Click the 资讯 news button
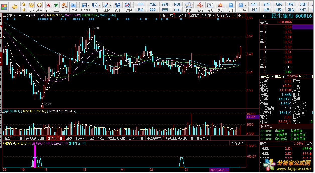 click(141, 4)
